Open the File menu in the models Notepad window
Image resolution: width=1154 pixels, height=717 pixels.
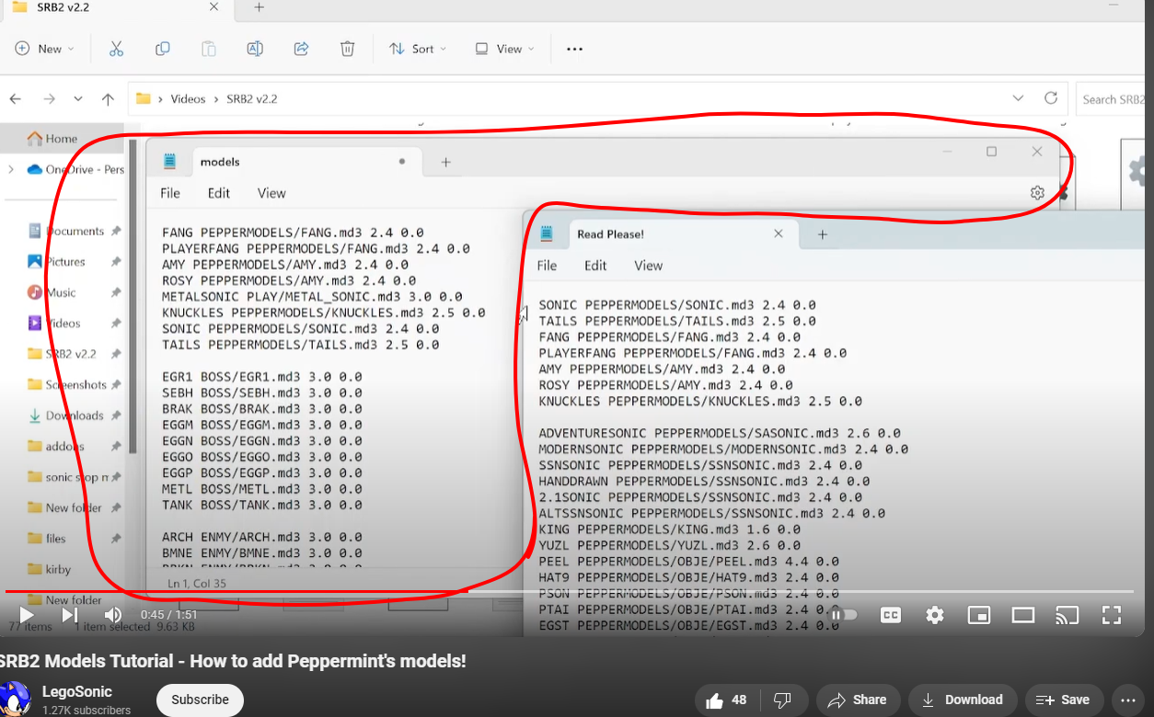[x=170, y=193]
